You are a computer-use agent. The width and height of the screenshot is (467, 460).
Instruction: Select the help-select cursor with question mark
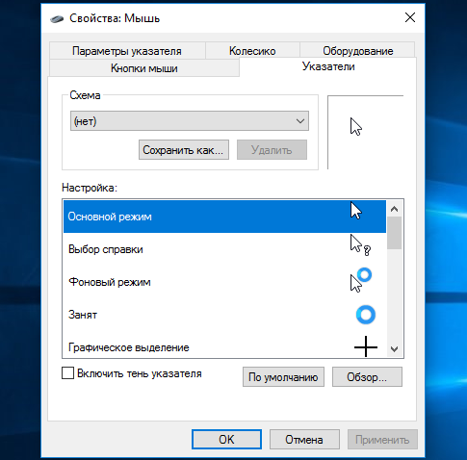360,244
